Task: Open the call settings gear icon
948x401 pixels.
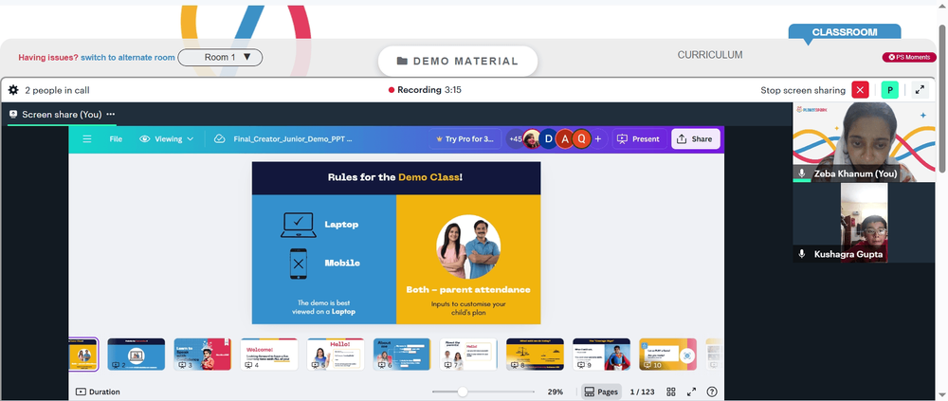Action: [13, 90]
